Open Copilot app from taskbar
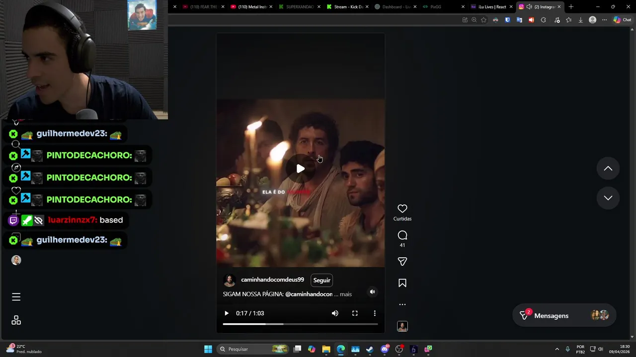Viewport: 636px width, 357px height. pos(312,349)
